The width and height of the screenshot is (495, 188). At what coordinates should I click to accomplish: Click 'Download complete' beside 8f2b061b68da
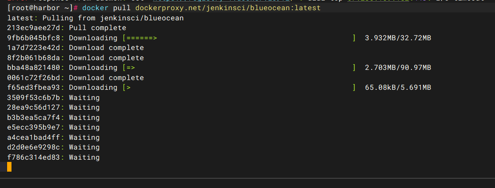(x=107, y=58)
